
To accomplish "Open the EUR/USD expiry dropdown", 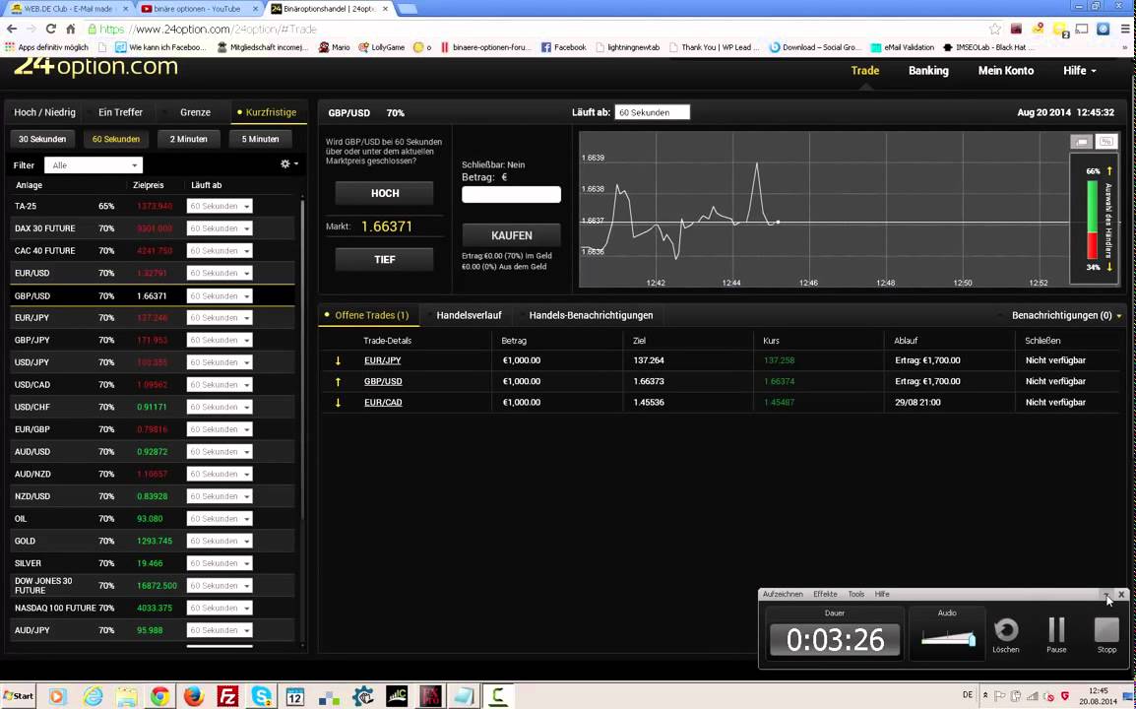I will tap(220, 274).
